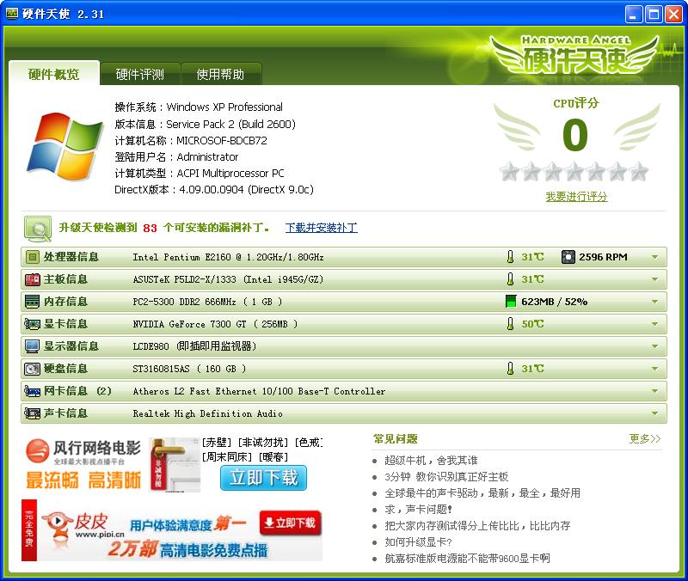
Task: Open the 求，声卡问题! question
Action: tap(418, 509)
